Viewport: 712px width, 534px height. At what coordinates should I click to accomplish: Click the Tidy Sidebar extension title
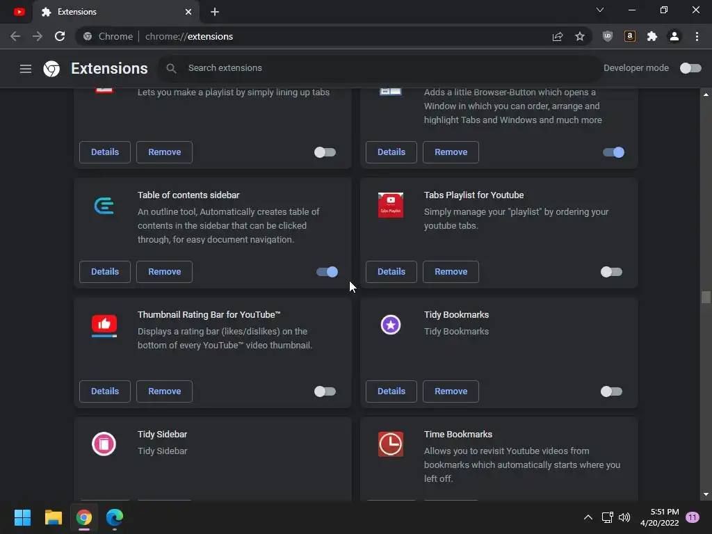tap(162, 434)
